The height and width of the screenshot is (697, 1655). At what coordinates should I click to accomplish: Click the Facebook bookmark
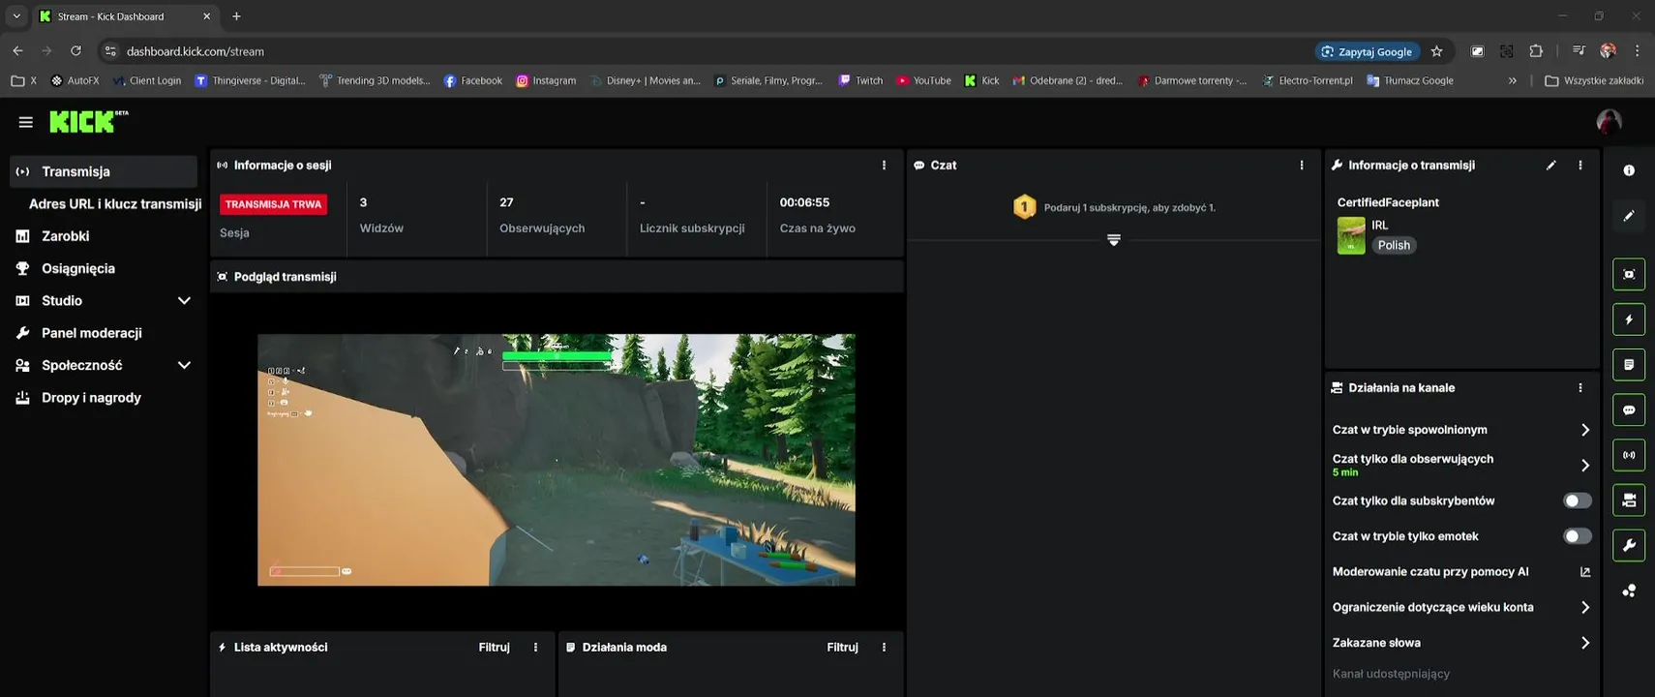click(472, 80)
